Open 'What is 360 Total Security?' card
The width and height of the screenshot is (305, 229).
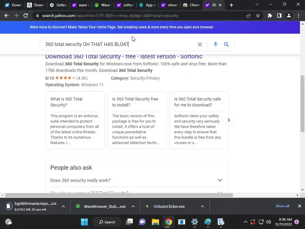click(x=75, y=120)
